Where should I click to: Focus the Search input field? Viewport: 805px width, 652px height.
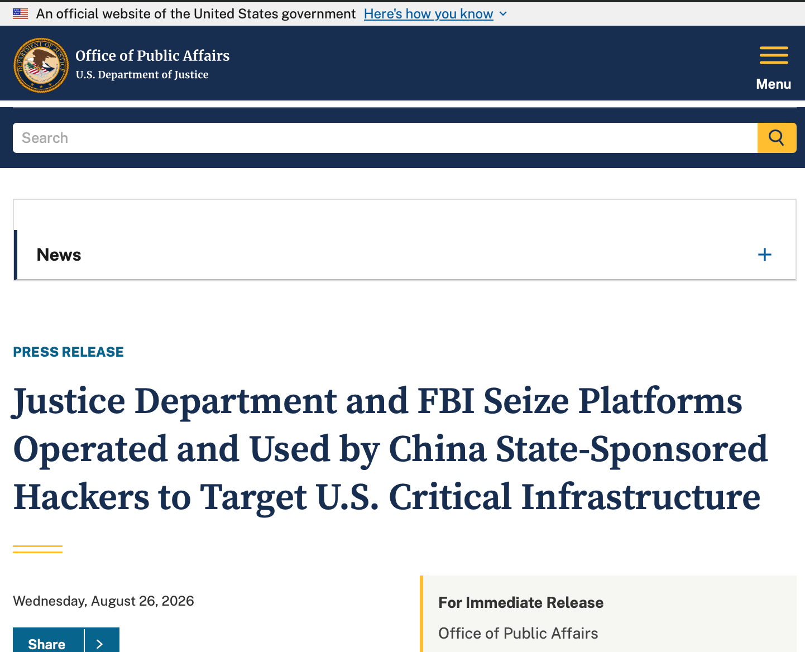[x=385, y=138]
